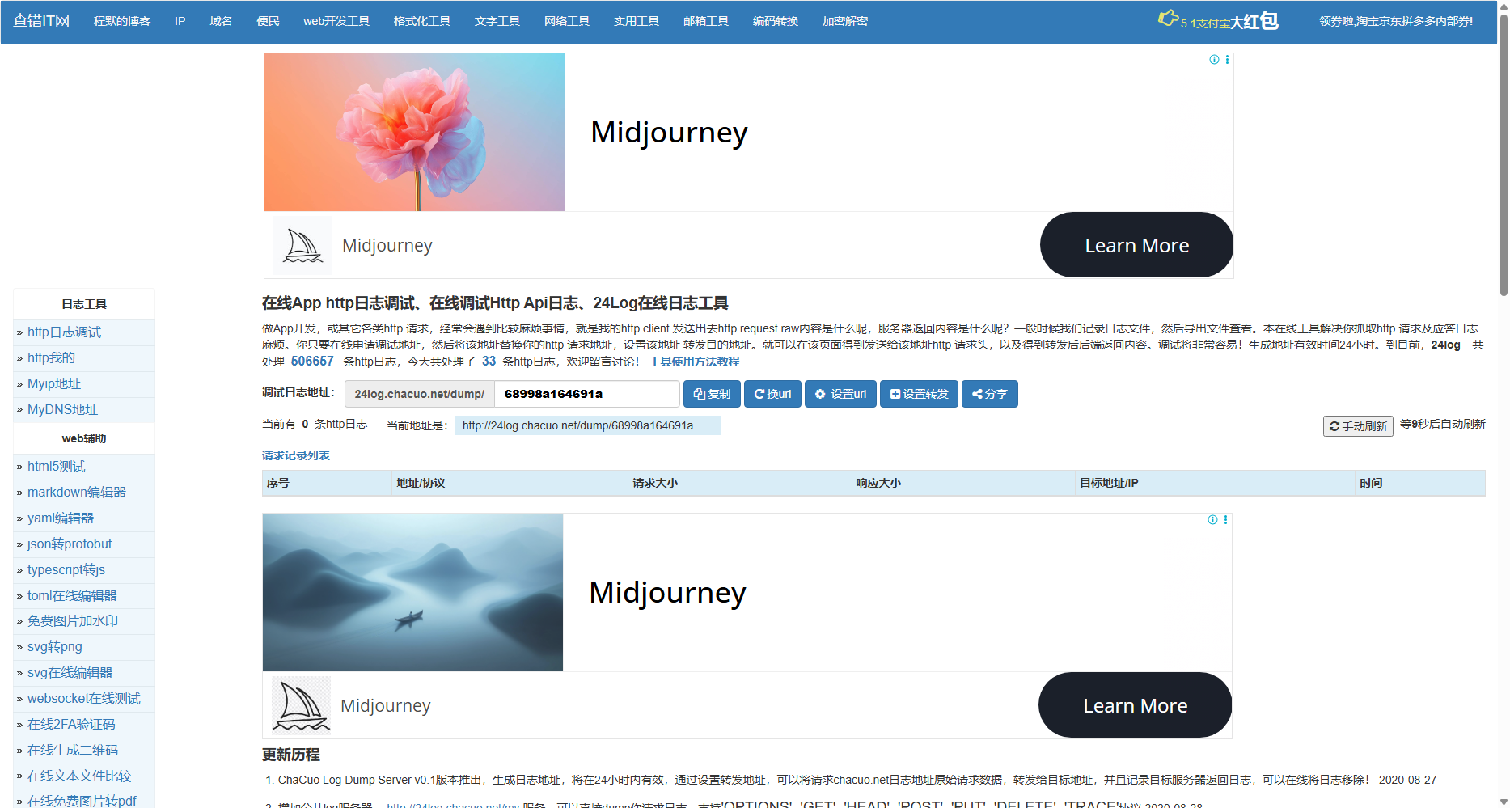Open the 便民 menu
This screenshot has height=808, width=1510.
tap(268, 21)
